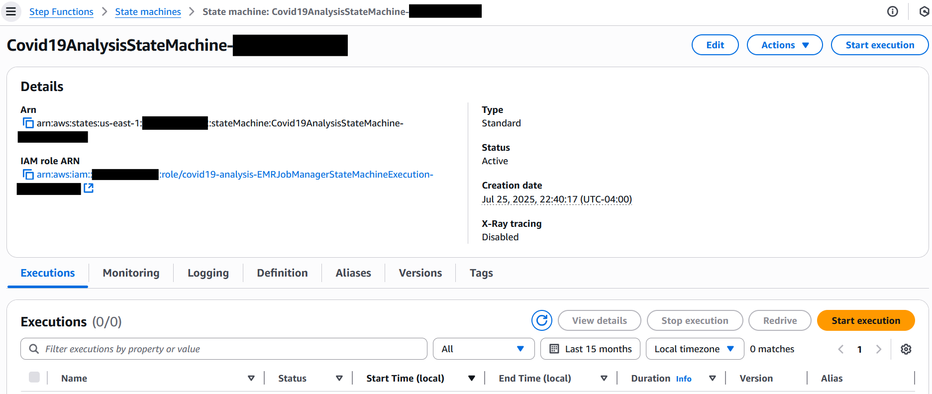Image resolution: width=932 pixels, height=394 pixels.
Task: Switch to the Versions tab
Action: click(x=420, y=273)
